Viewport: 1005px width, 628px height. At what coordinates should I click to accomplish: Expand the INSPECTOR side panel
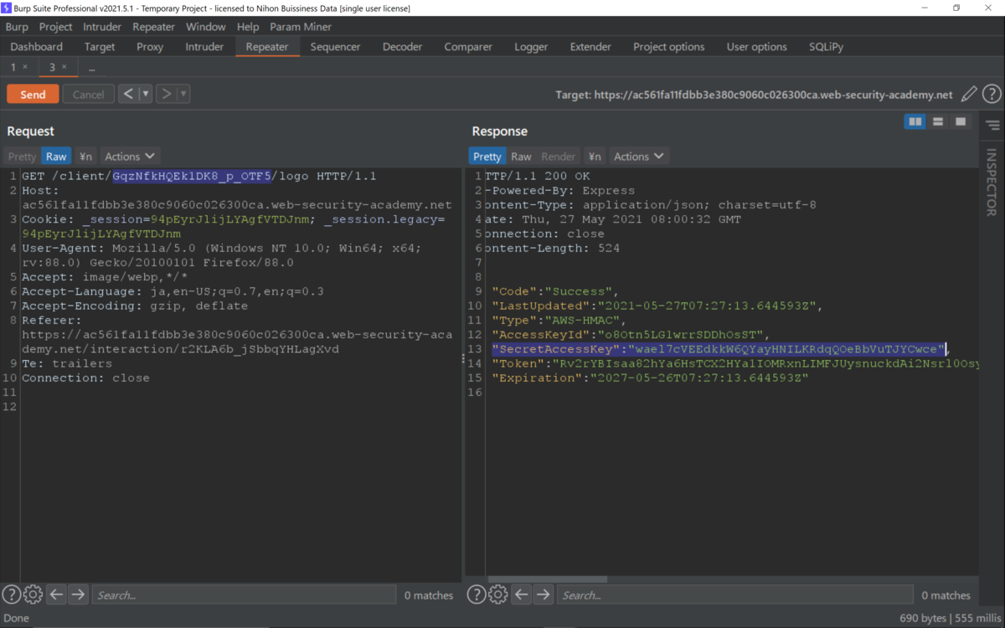(x=992, y=182)
